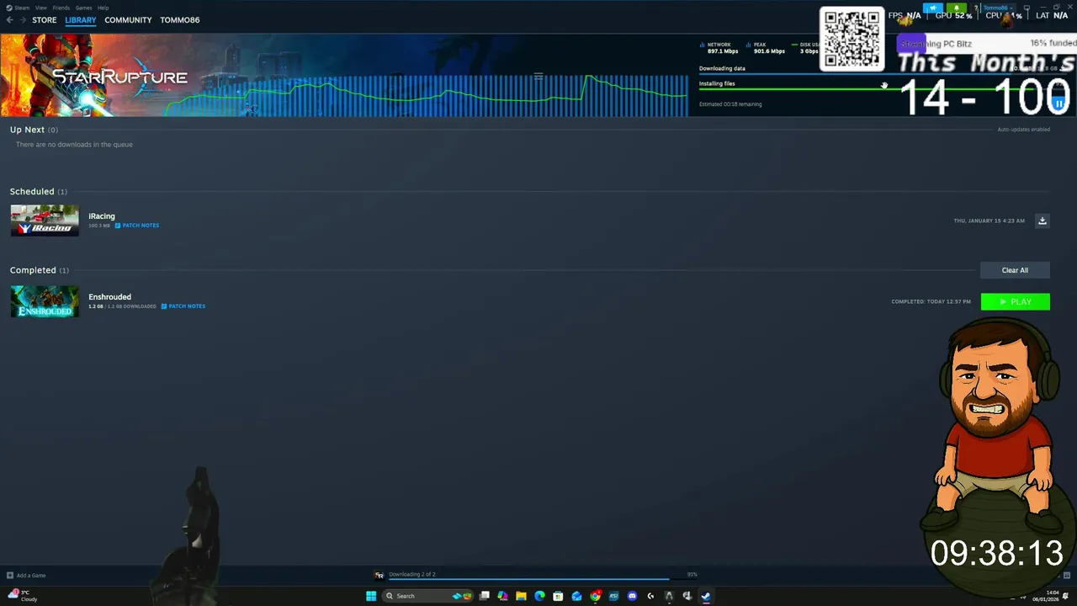Click the Downloading data progress bar
The height and width of the screenshot is (606, 1077).
click(883, 74)
